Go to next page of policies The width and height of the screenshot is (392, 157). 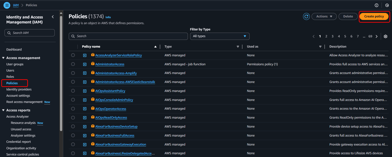(x=377, y=36)
